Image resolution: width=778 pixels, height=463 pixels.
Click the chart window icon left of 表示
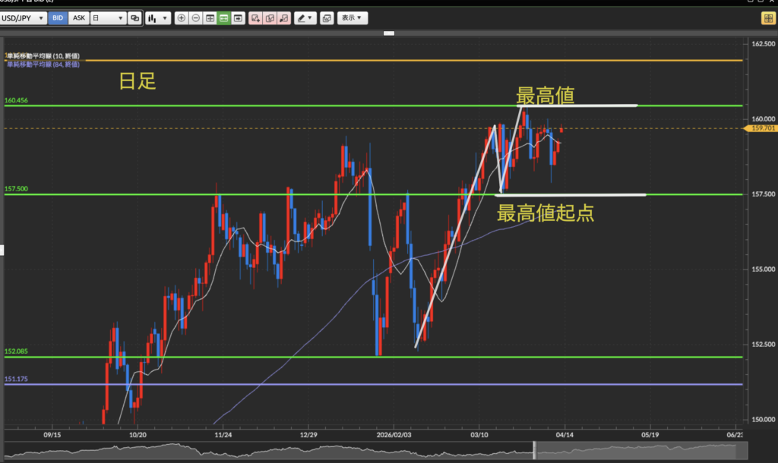pyautogui.click(x=326, y=17)
